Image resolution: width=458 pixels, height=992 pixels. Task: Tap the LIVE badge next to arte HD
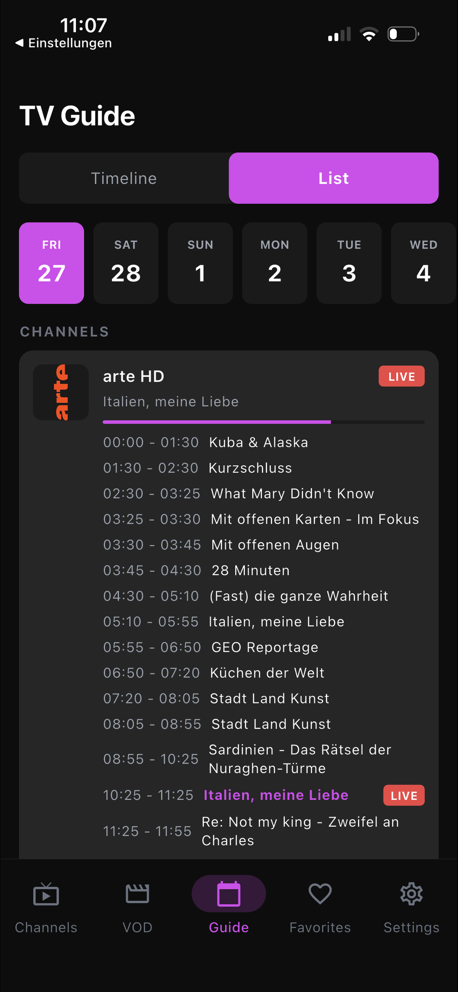[402, 376]
